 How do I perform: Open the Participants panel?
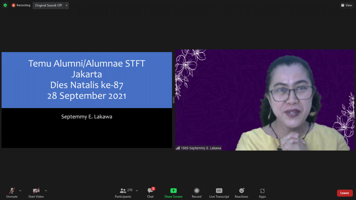pos(123,193)
